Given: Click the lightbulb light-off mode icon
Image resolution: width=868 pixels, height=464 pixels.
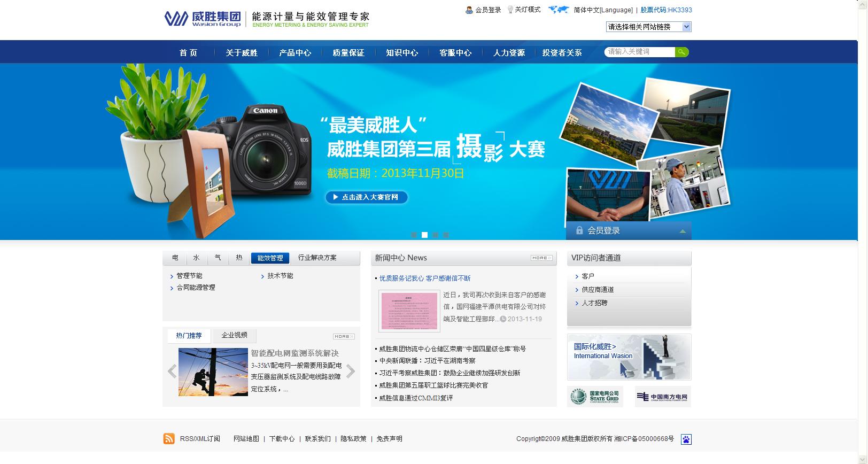Looking at the screenshot, I should tap(510, 10).
